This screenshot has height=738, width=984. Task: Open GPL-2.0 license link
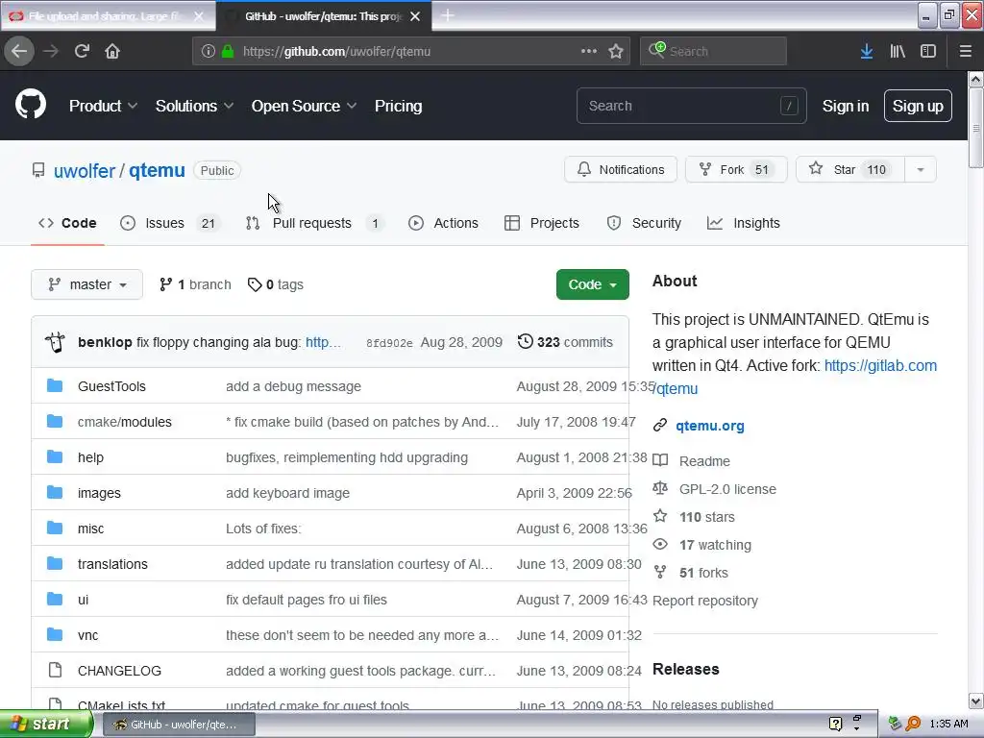click(727, 489)
